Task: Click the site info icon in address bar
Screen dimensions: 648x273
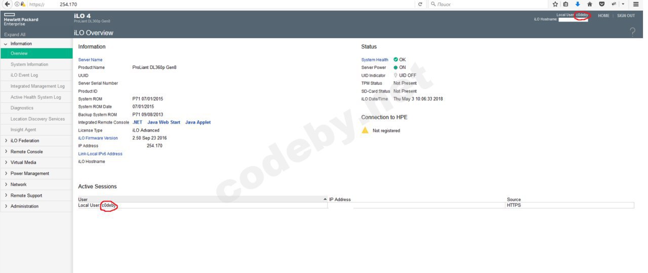Action: tap(17, 4)
